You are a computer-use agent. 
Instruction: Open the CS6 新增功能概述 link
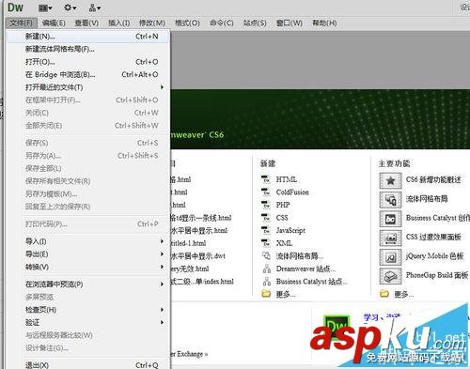tap(433, 179)
